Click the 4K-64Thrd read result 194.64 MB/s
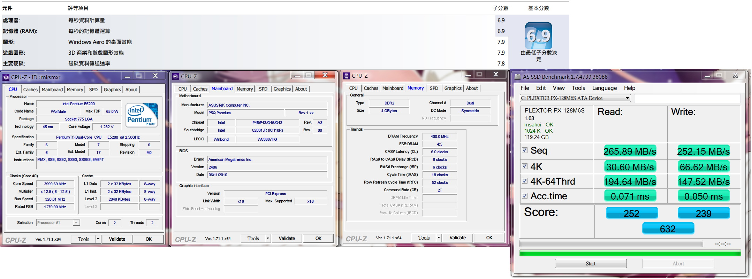Image resolution: width=752 pixels, height=279 pixels. (630, 181)
